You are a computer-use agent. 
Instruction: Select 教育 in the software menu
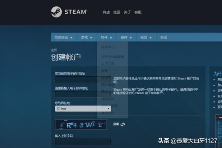click(104, 71)
